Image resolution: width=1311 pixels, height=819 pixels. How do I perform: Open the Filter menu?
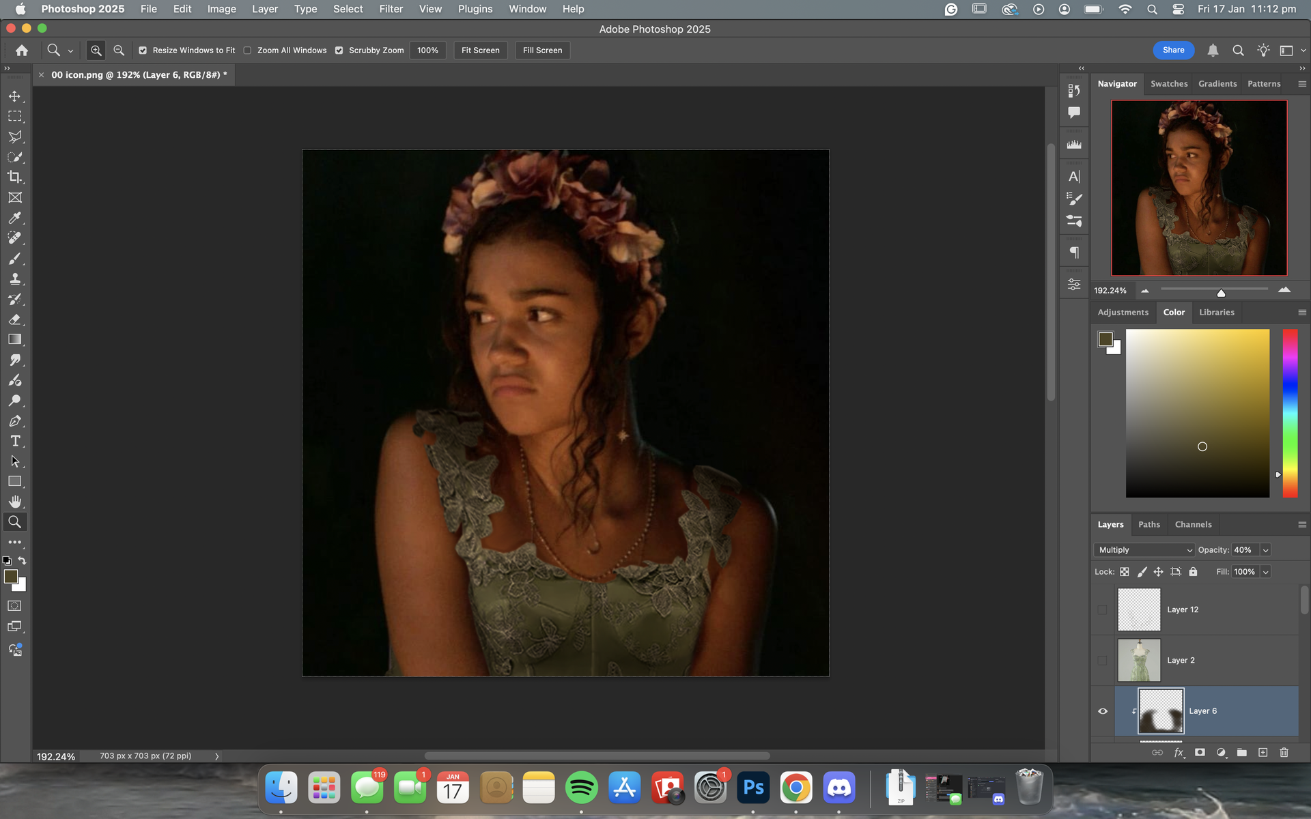tap(391, 9)
